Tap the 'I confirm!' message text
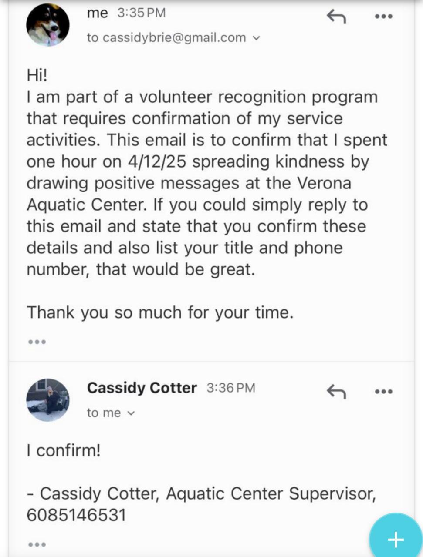 coord(64,450)
